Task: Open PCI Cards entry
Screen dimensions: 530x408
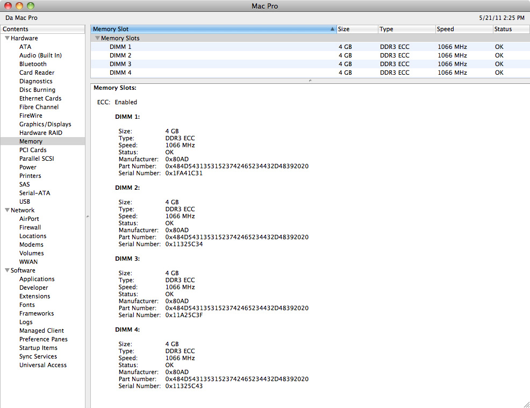Action: [x=33, y=150]
